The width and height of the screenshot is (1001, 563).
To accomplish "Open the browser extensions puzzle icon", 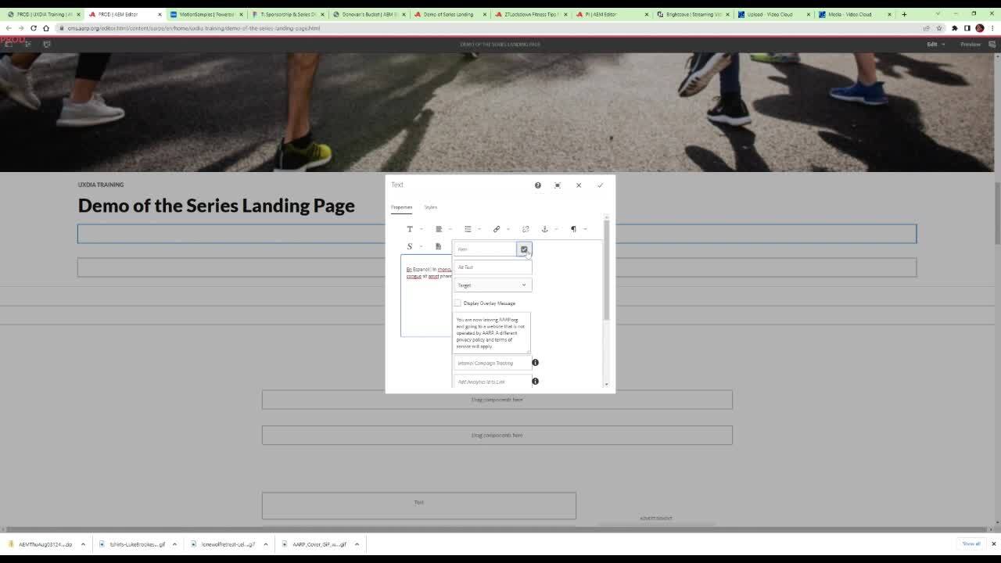I will point(954,28).
